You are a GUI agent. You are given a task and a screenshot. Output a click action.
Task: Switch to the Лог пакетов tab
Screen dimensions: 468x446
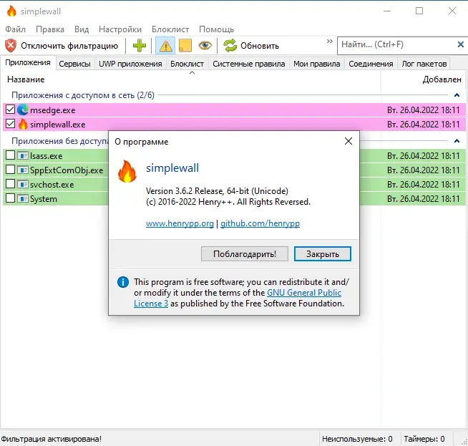tap(424, 64)
